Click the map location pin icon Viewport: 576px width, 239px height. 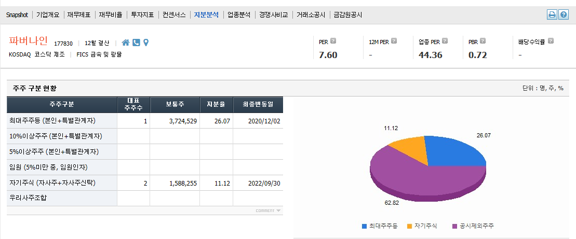tap(146, 43)
